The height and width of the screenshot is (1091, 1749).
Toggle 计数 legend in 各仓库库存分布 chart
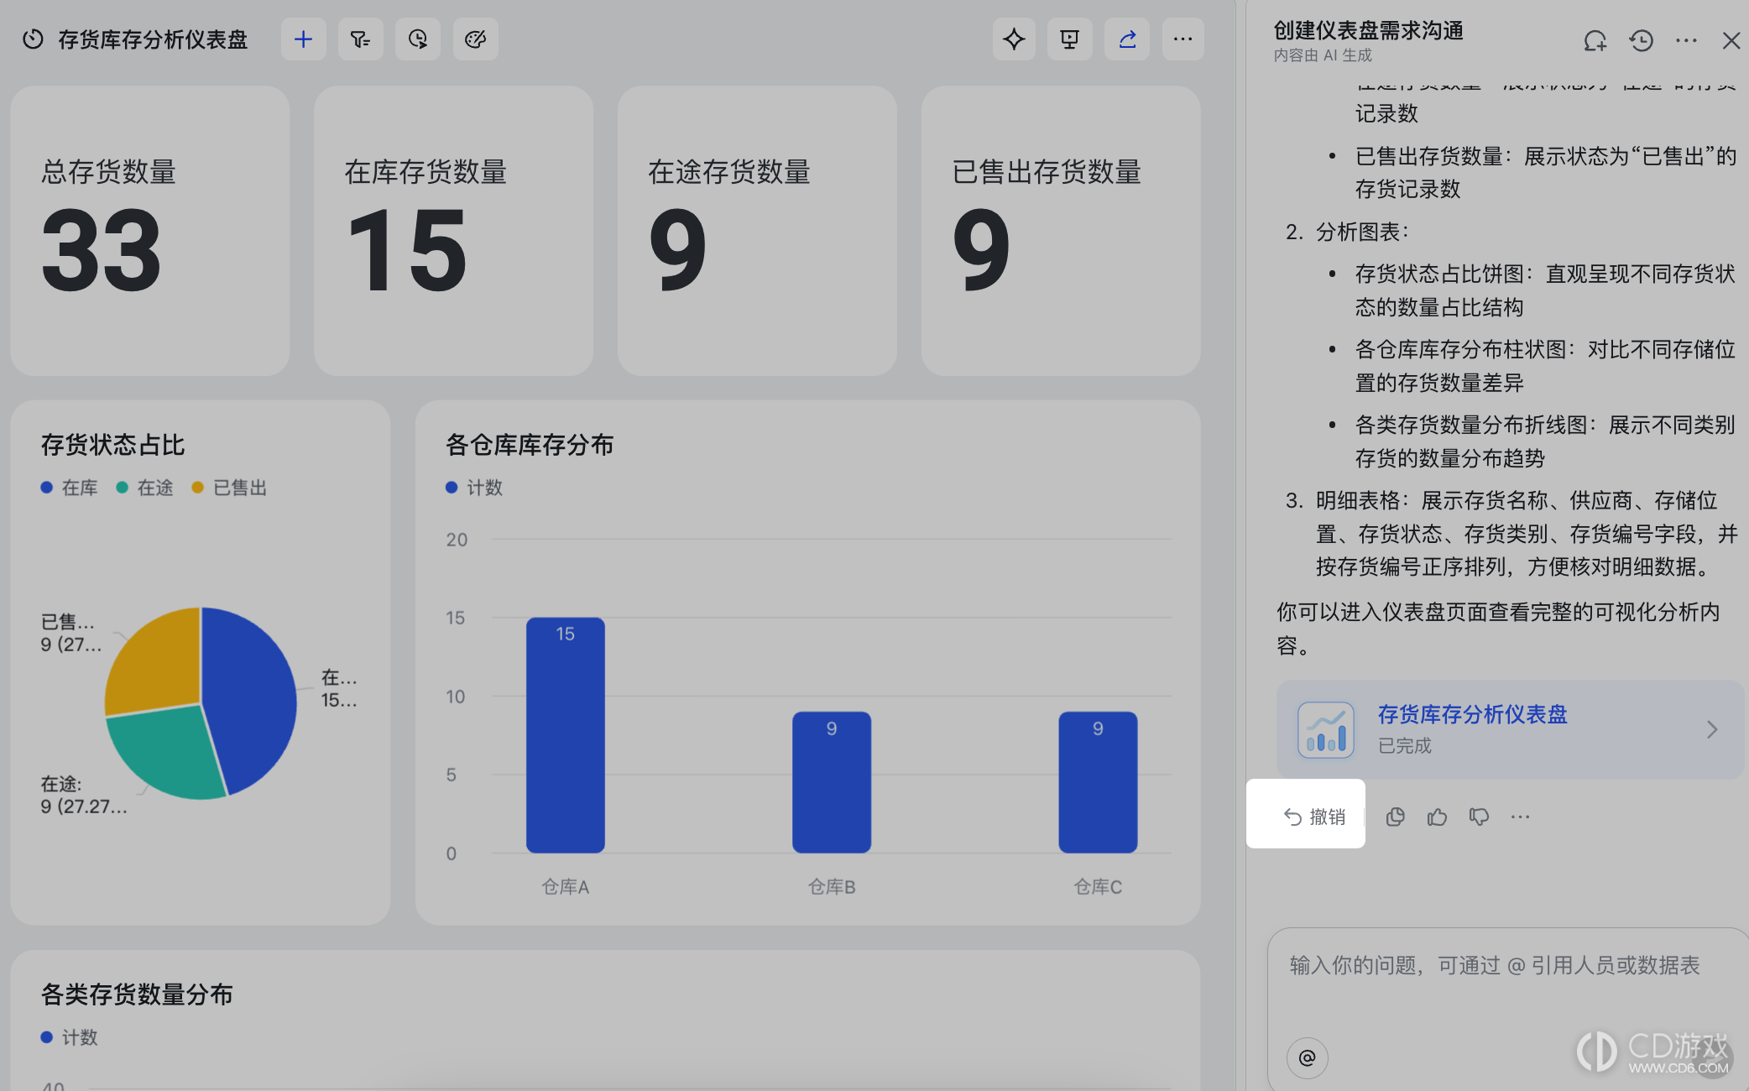(x=474, y=488)
